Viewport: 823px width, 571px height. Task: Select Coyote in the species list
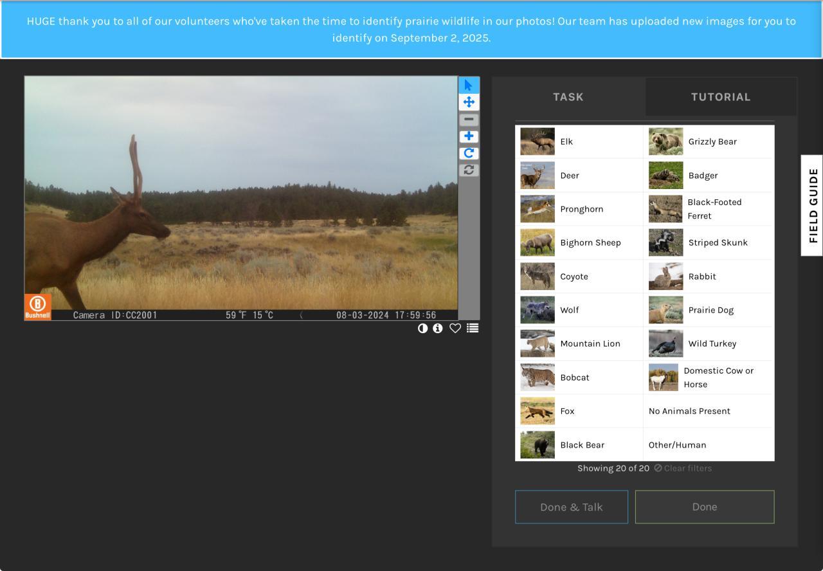579,276
